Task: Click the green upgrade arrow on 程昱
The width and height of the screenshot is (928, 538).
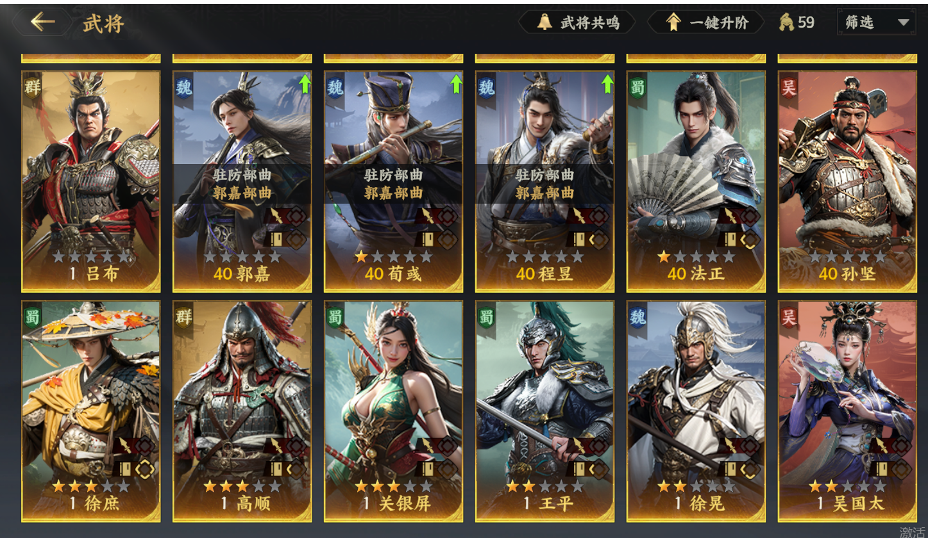Action: pyautogui.click(x=607, y=83)
